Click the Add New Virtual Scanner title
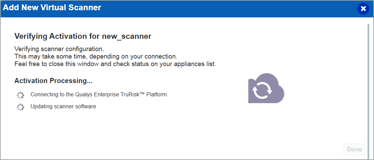Viewport: 374px width, 160px height. [x=52, y=7]
